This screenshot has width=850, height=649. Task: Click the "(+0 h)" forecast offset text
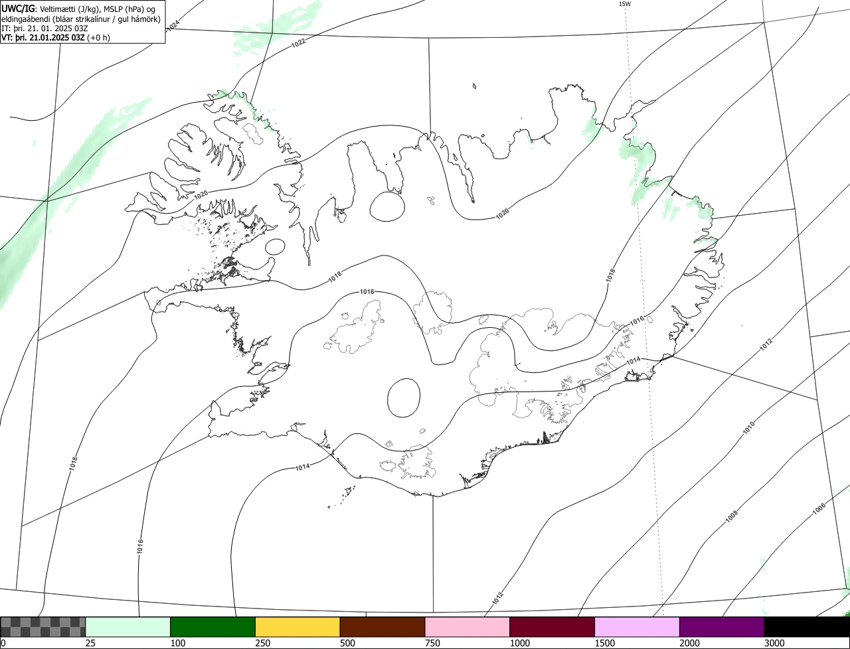click(x=99, y=37)
